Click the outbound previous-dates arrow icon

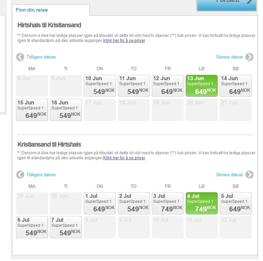[20, 57]
